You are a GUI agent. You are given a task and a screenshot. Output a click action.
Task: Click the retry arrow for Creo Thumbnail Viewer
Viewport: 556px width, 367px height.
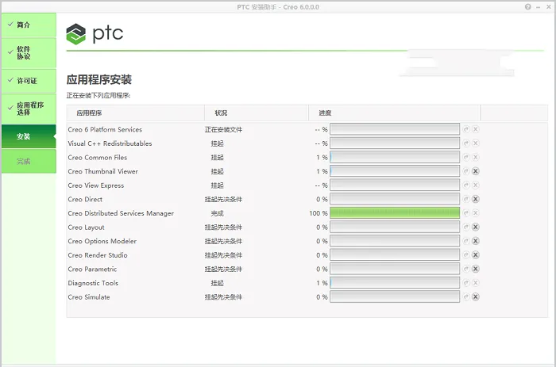[x=466, y=171]
